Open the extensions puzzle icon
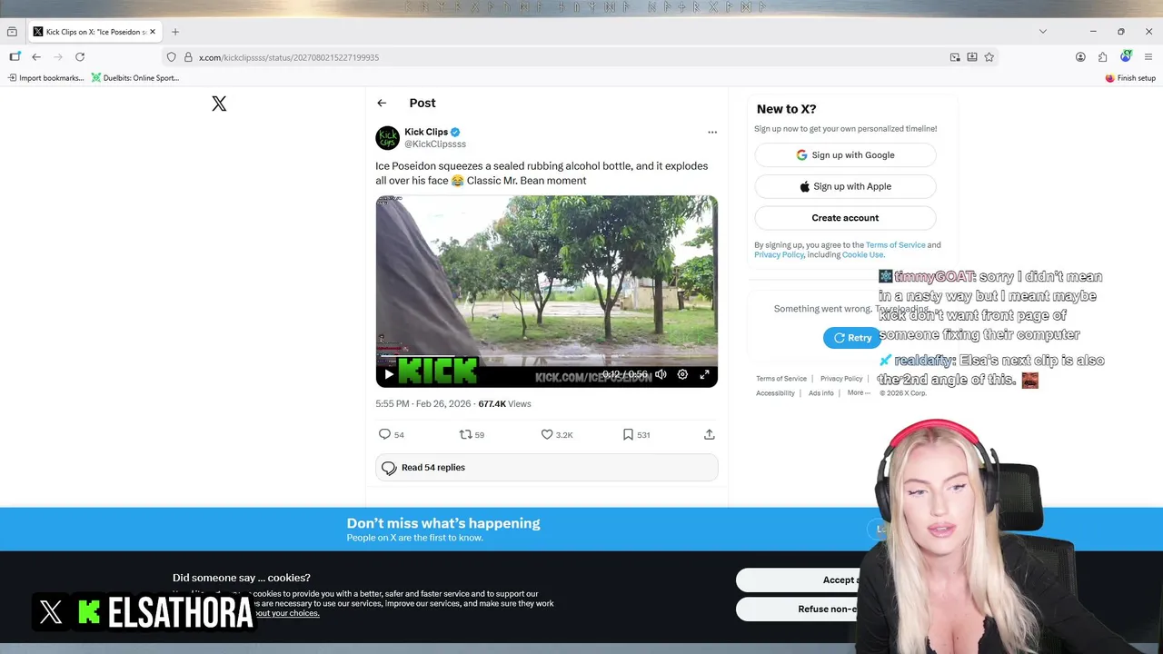The image size is (1163, 654). (1102, 57)
